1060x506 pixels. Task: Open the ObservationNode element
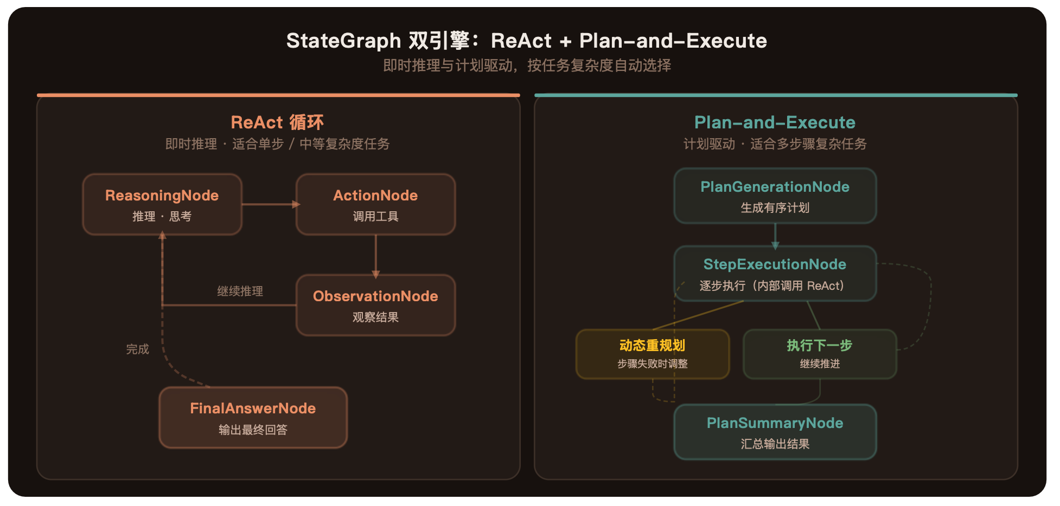click(x=375, y=305)
